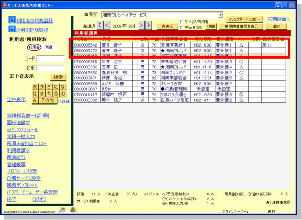The width and height of the screenshot is (302, 220).
Task: Click the new user registration document icon
Action: 12,20
